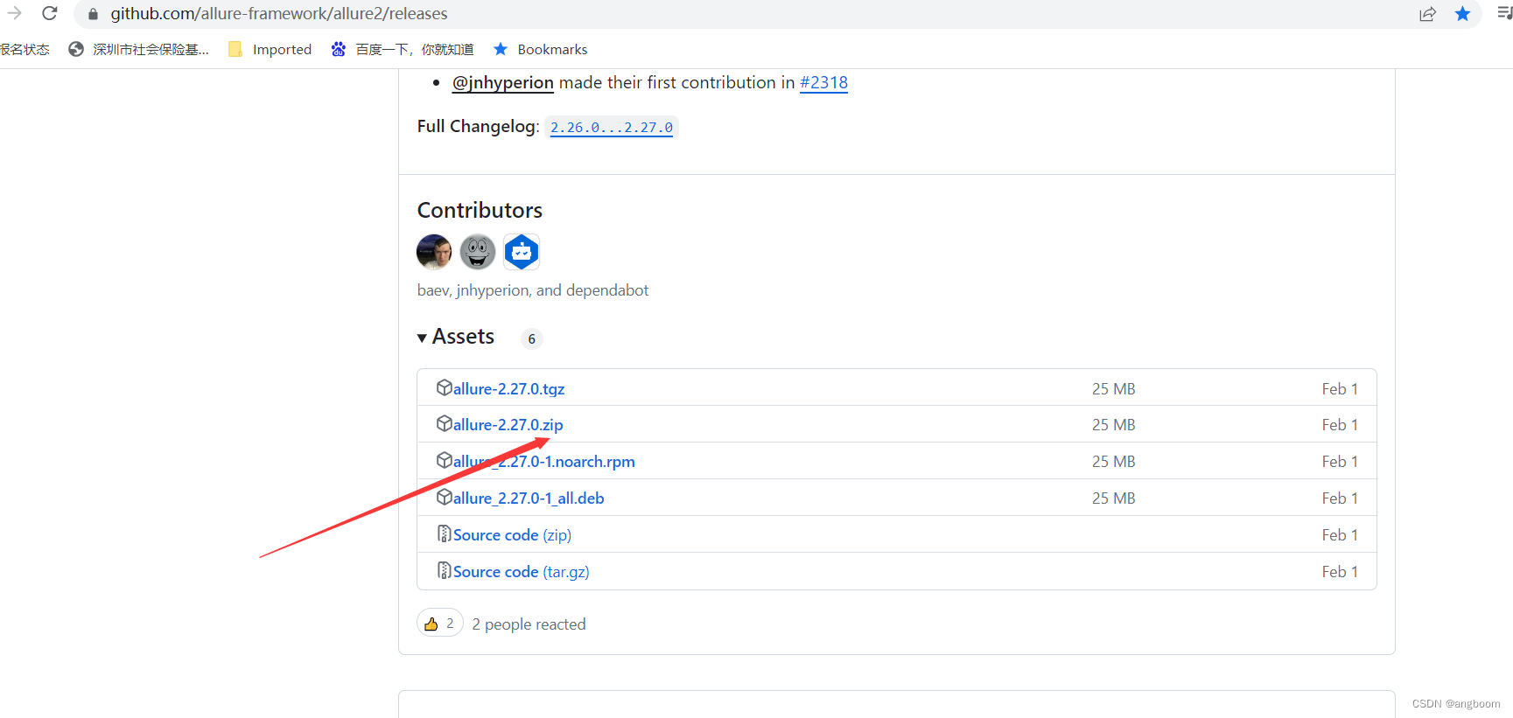Click the Assets count badge 6
The image size is (1513, 718).
531,338
